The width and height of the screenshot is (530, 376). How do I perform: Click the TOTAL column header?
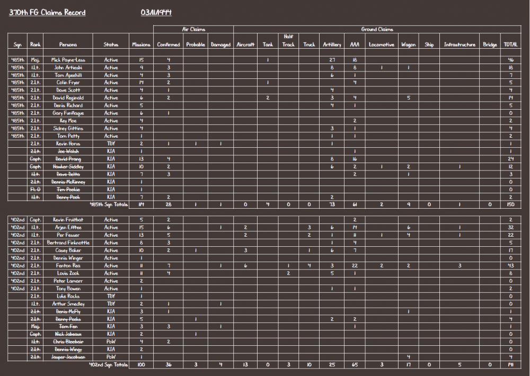(510, 45)
